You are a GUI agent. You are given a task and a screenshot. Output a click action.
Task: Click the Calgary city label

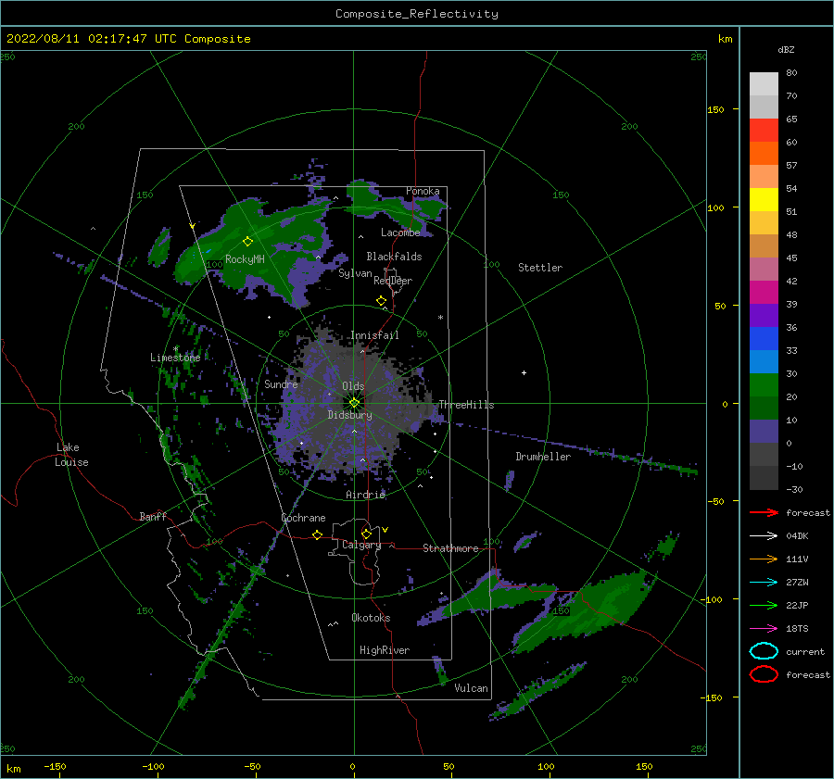361,545
